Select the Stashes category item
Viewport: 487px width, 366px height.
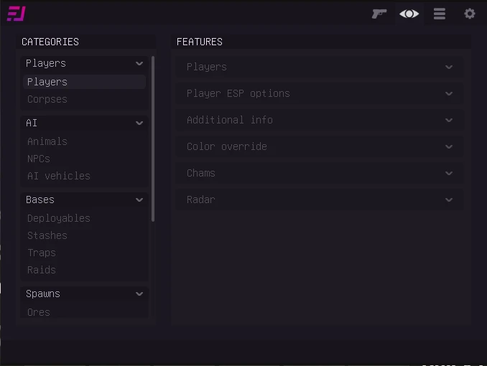point(47,235)
